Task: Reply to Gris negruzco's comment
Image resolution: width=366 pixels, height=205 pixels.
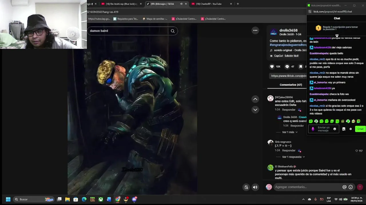Action: pos(289,150)
